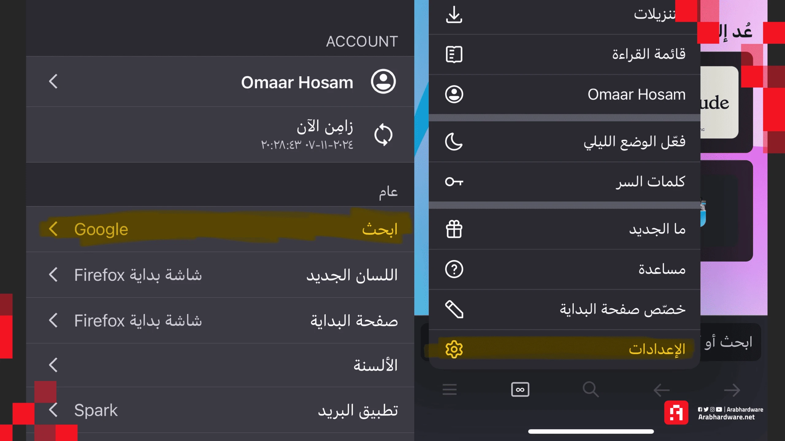Expand the tabs settings row chevron
Screen dimensions: 785x441
pyautogui.click(x=53, y=365)
